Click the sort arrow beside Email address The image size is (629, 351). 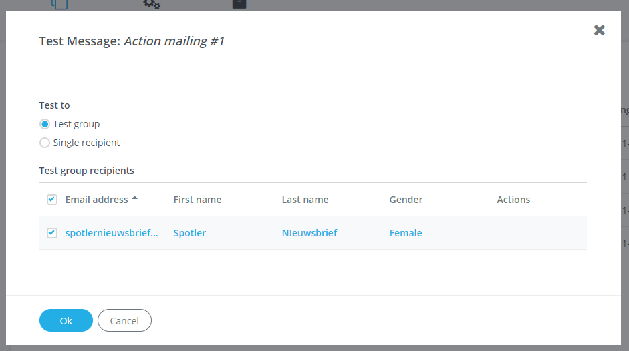[135, 198]
